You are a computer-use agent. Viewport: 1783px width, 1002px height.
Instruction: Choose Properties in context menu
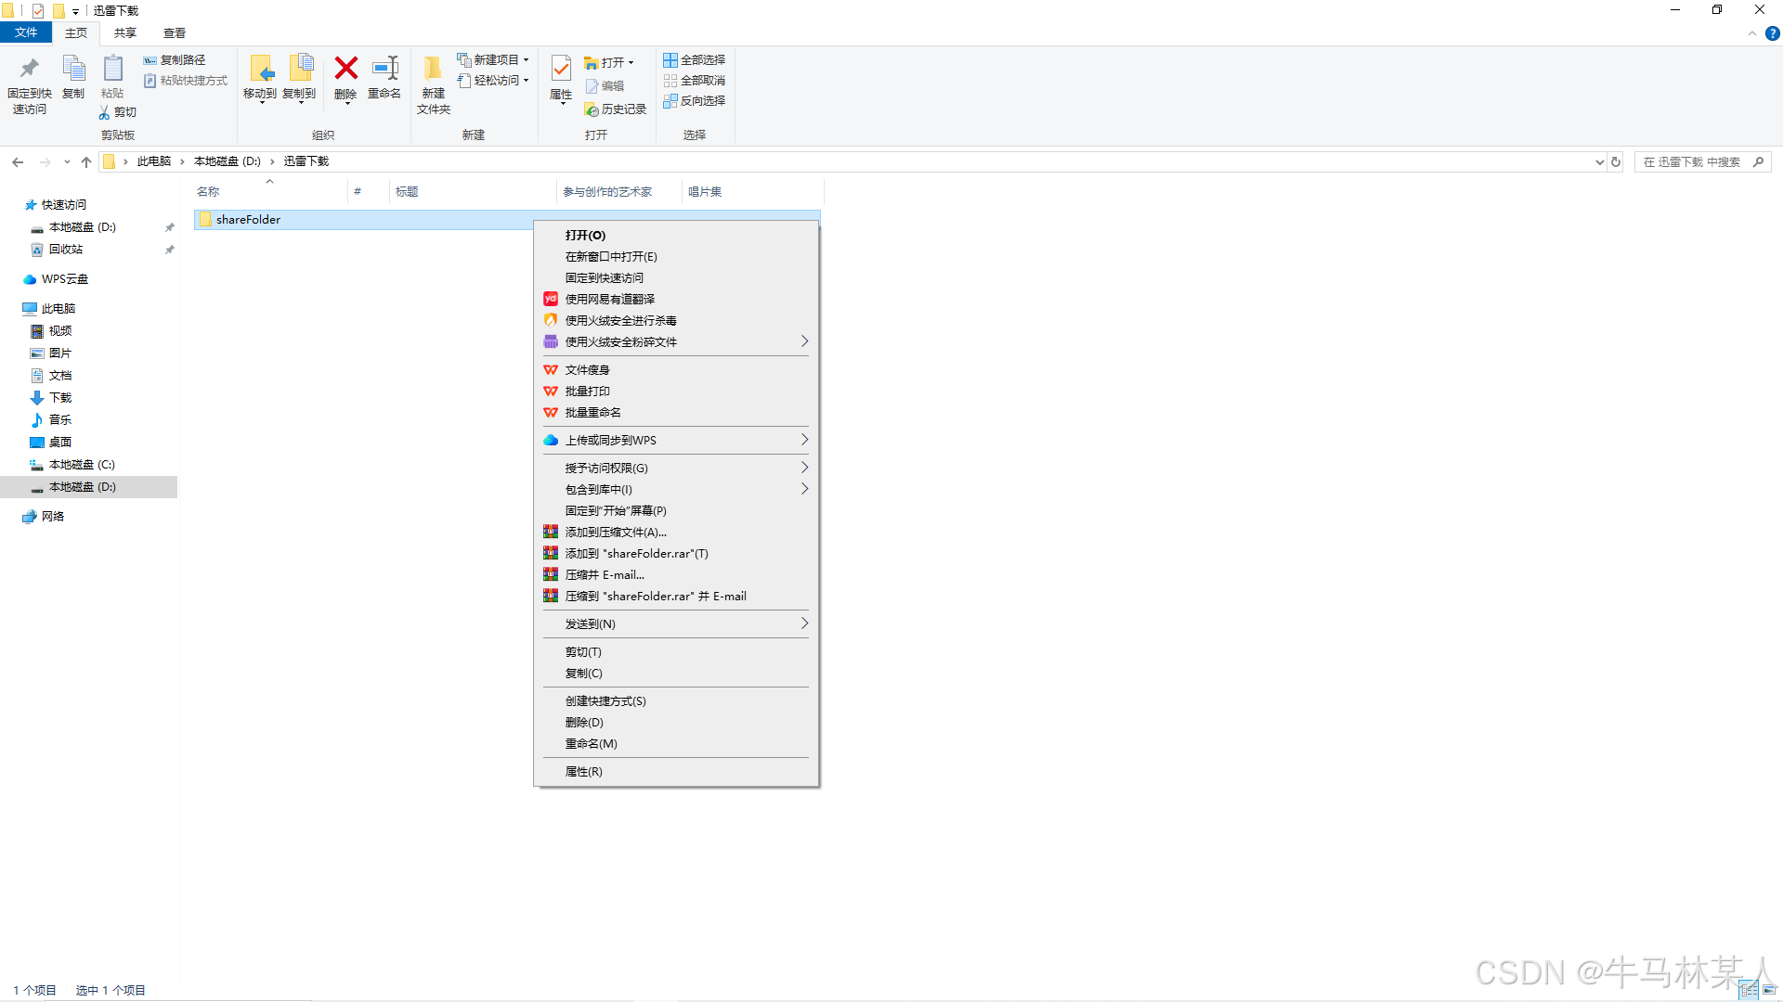tap(583, 772)
